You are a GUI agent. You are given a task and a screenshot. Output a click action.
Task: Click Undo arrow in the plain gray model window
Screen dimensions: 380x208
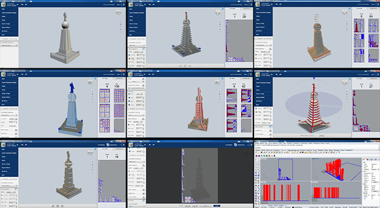click(22, 4)
